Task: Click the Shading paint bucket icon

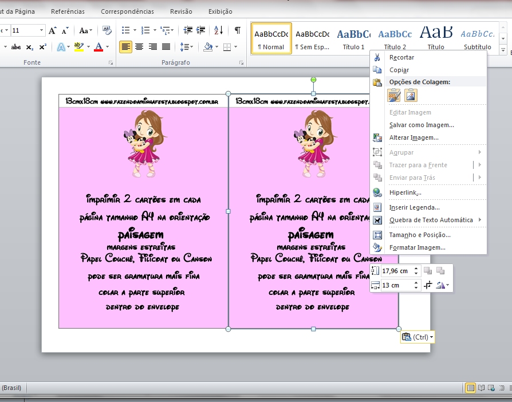Action: coord(208,47)
